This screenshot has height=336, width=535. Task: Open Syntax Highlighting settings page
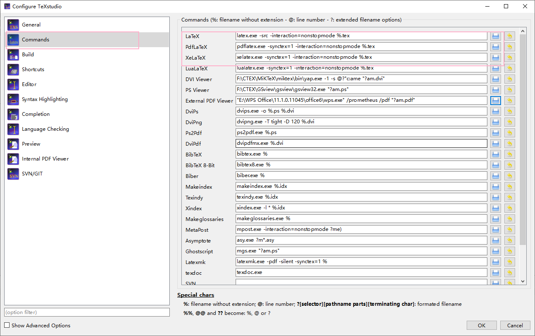87,99
